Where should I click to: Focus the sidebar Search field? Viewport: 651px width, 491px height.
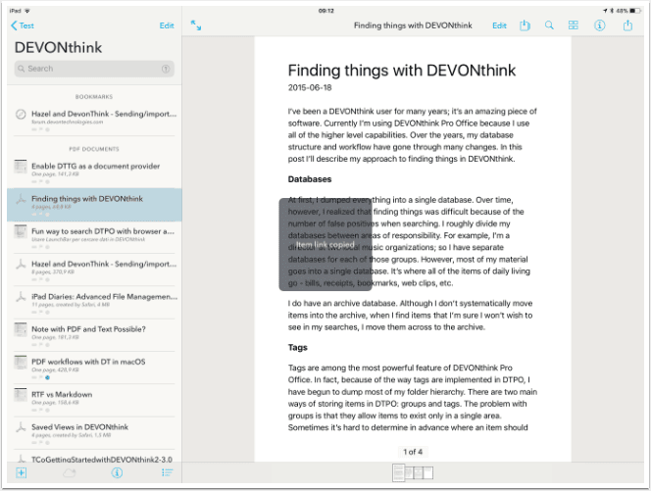coord(94,69)
